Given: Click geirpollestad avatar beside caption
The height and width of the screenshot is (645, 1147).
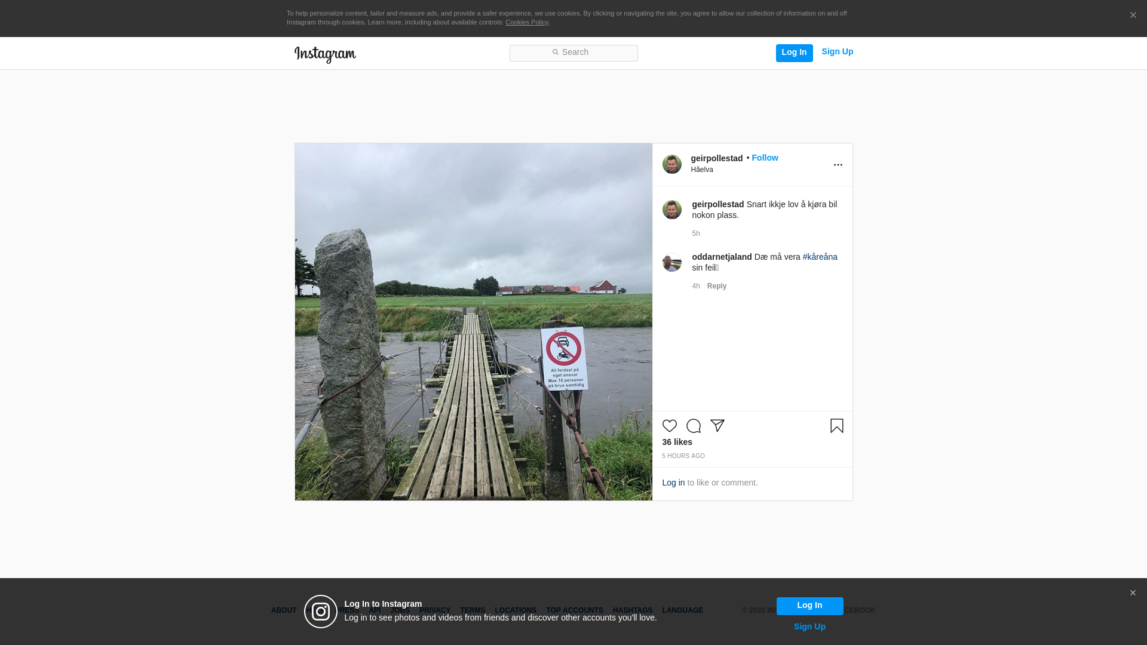Looking at the screenshot, I should (671, 210).
